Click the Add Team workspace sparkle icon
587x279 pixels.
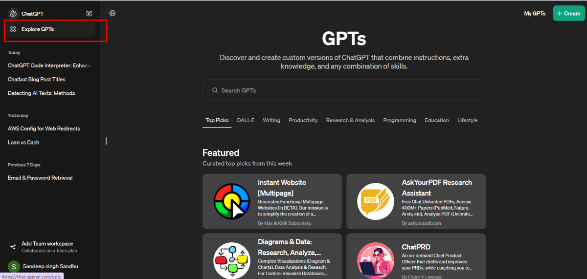click(13, 247)
